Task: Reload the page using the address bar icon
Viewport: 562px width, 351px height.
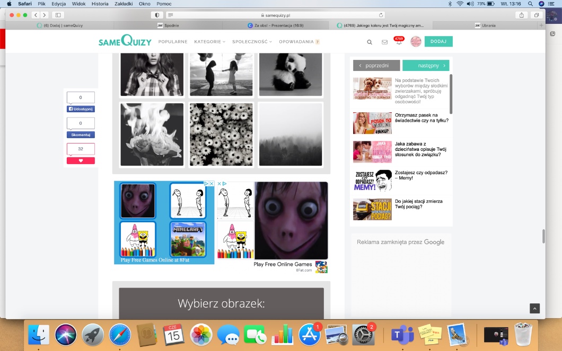Action: coord(381,15)
